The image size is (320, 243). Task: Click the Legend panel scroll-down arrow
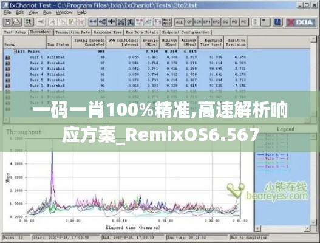[x=313, y=222]
